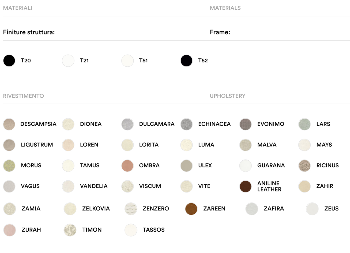
Task: Select the DESCAMPSIA upholstery swatch
Action: coord(9,124)
